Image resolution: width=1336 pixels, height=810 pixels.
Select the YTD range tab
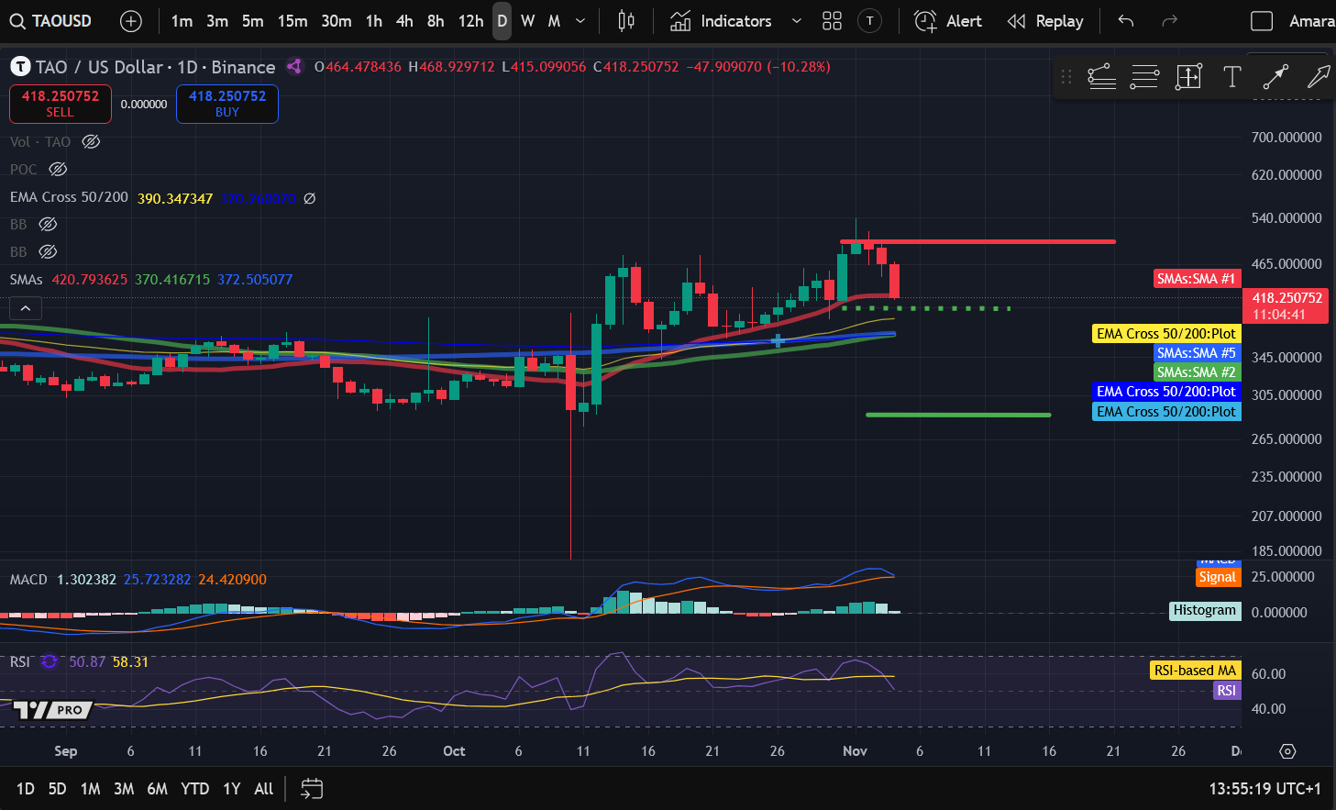(194, 789)
